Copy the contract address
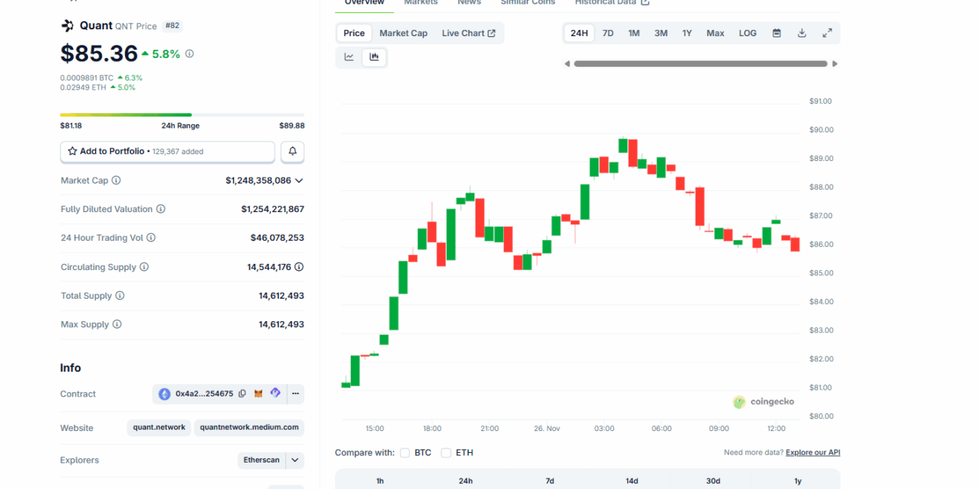 pos(242,393)
